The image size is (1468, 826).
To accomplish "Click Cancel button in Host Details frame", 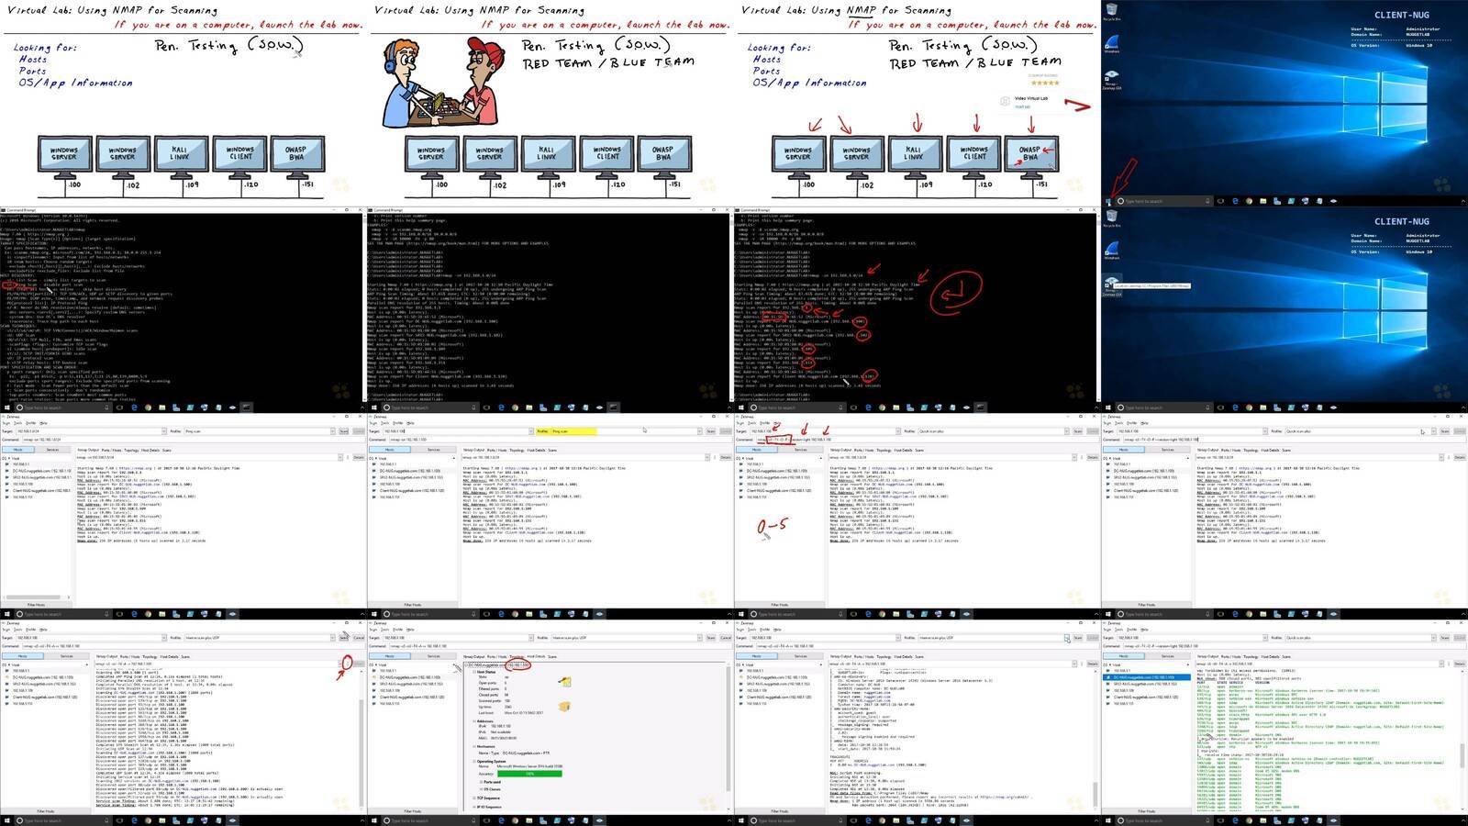I will coord(726,638).
